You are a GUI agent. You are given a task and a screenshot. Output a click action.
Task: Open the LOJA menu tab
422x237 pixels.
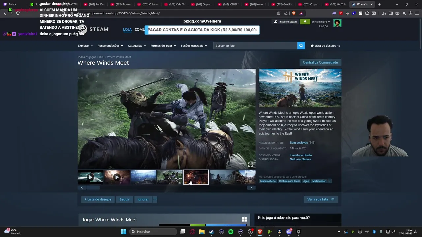[x=127, y=30]
